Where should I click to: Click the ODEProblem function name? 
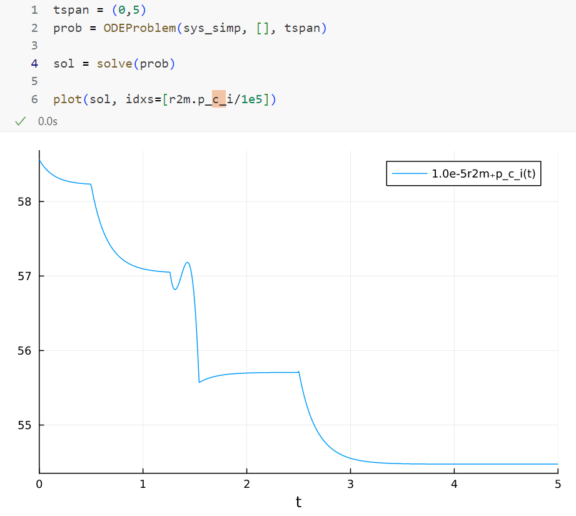[x=139, y=28]
